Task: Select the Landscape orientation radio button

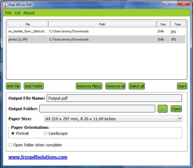Action: click(45, 133)
